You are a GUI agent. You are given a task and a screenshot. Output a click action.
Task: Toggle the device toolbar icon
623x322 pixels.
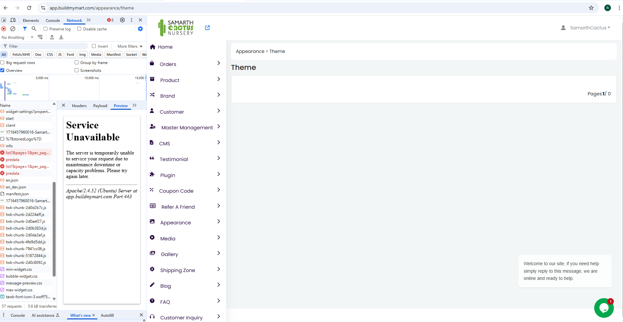(13, 20)
